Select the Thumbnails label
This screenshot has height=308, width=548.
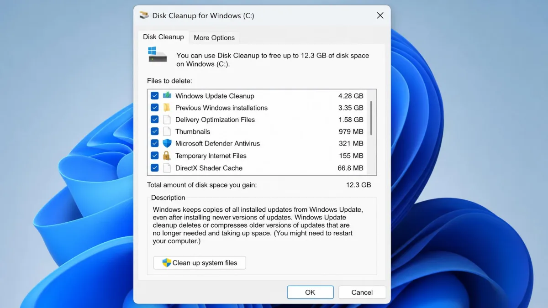(x=193, y=131)
